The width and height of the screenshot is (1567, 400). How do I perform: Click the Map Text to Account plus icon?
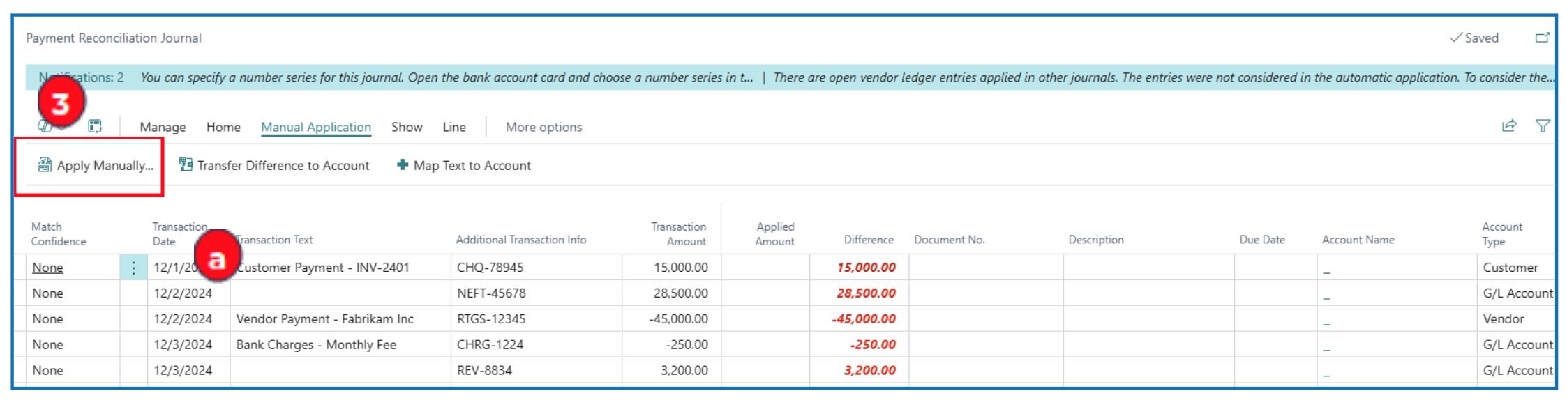(x=403, y=165)
